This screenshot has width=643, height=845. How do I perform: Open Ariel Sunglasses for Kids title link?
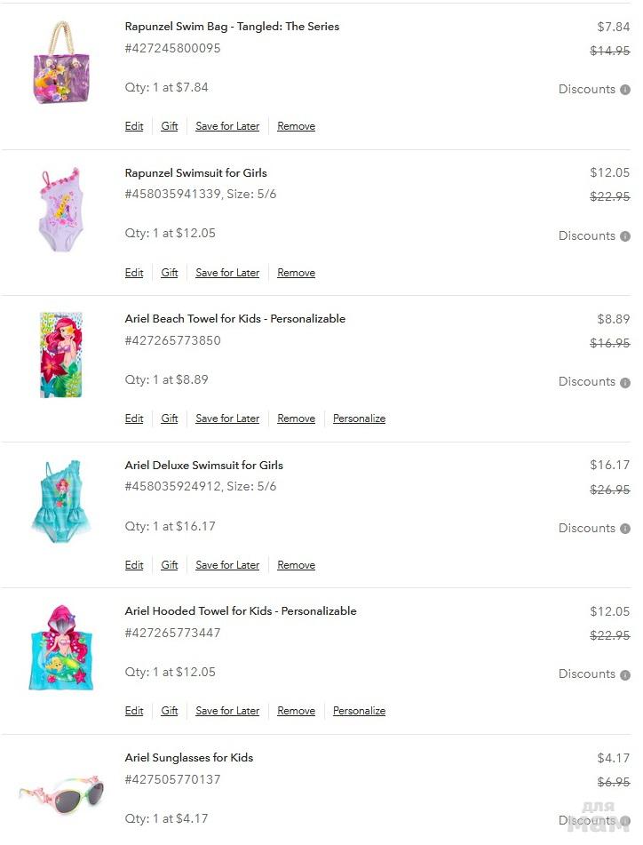189,758
